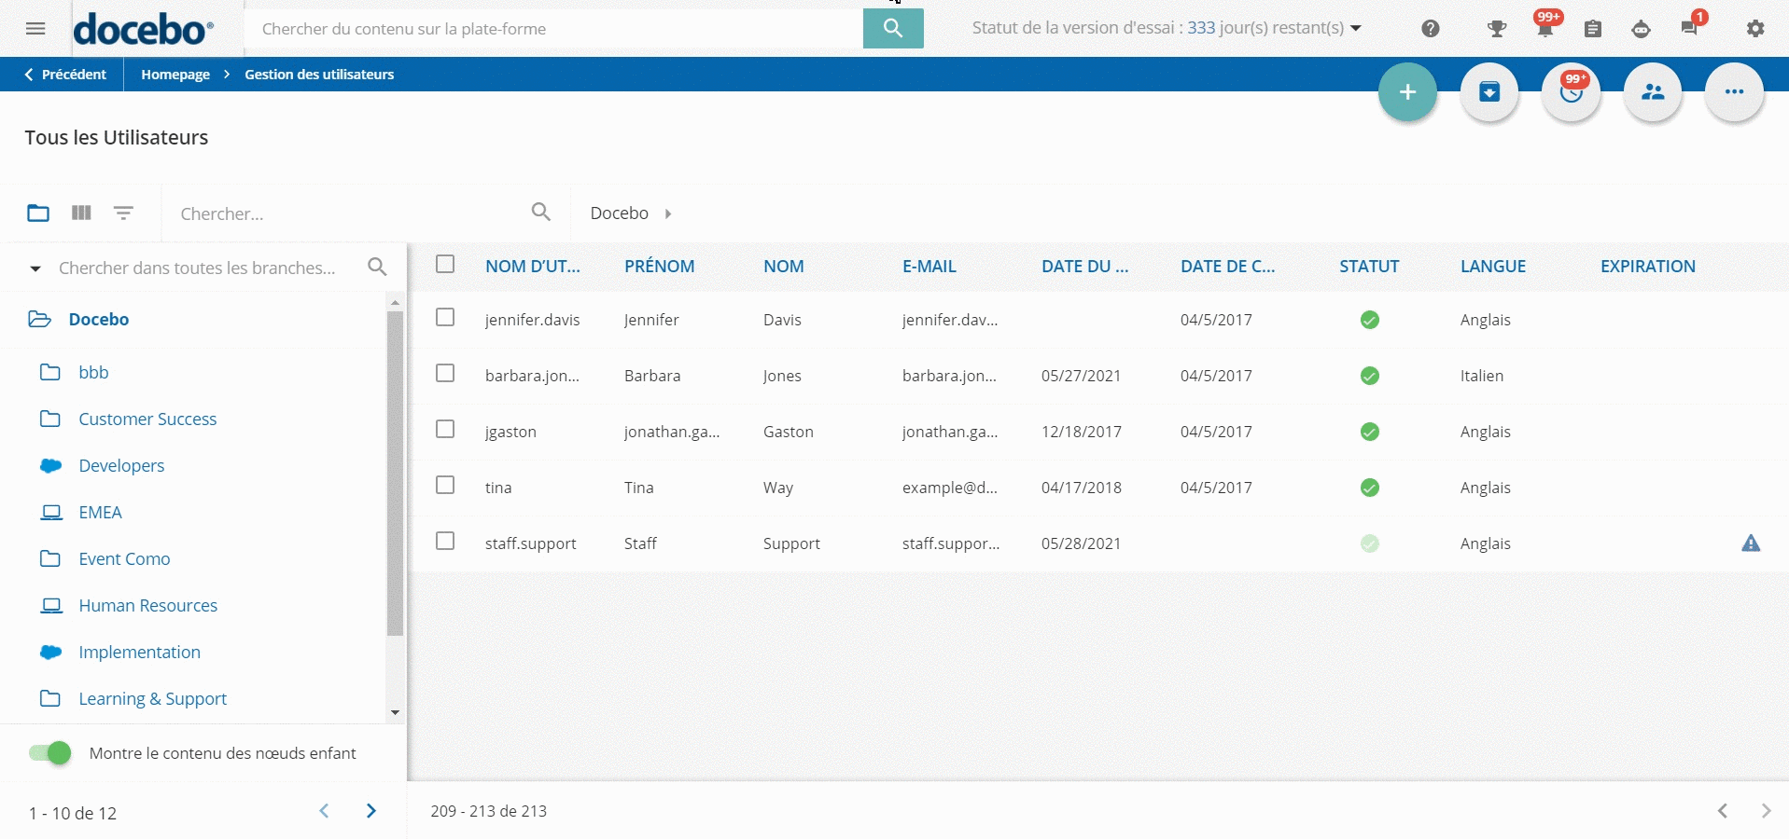Check the tina row checkbox
The width and height of the screenshot is (1789, 839).
(445, 485)
